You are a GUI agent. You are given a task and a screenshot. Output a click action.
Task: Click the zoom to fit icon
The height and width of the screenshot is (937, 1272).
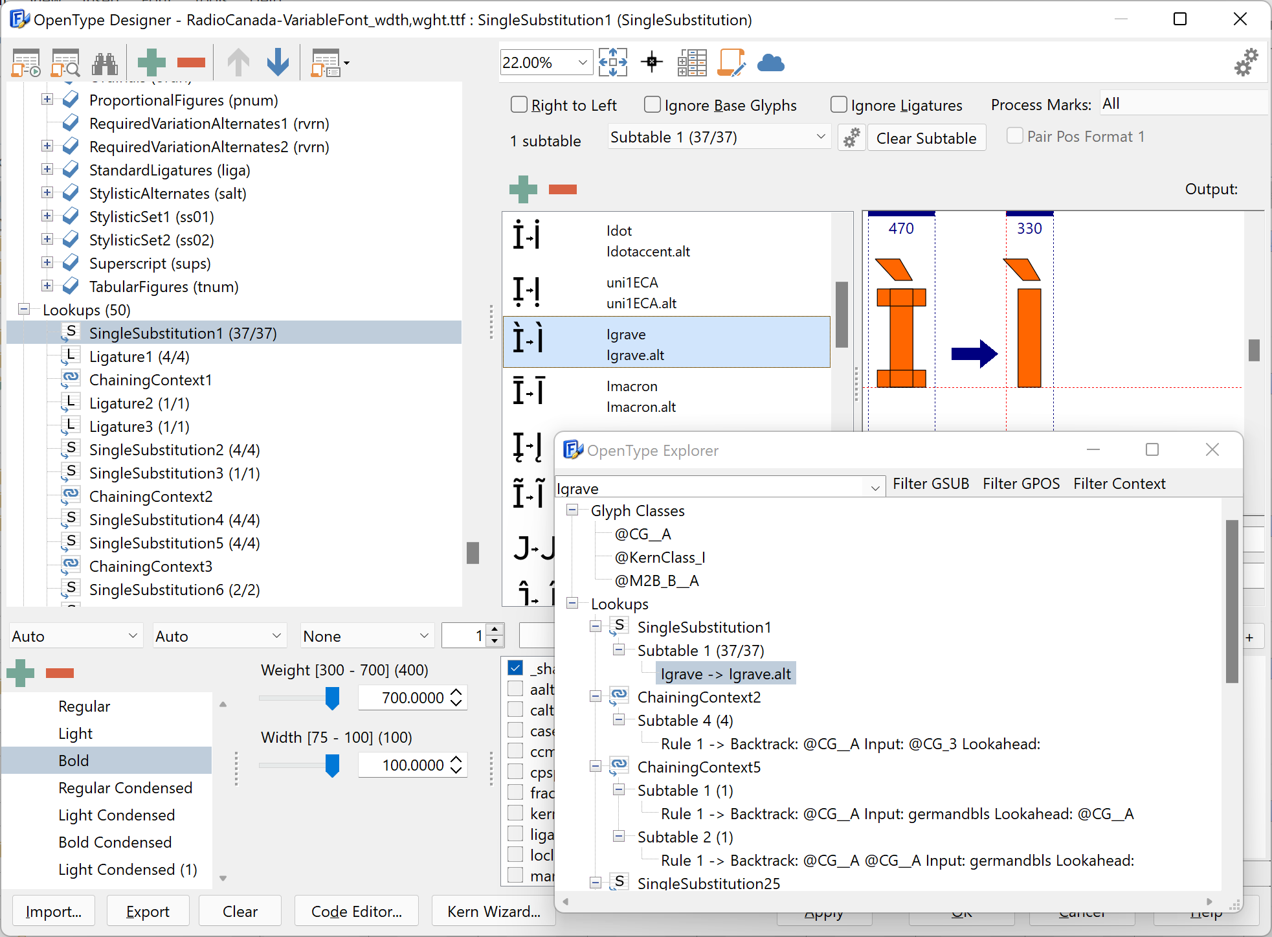[613, 63]
